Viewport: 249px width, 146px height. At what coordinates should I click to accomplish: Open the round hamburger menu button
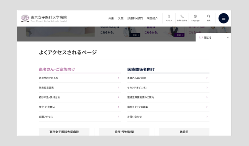tap(223, 18)
